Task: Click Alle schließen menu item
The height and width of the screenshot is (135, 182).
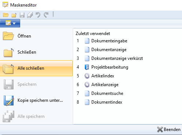Action: point(36,68)
